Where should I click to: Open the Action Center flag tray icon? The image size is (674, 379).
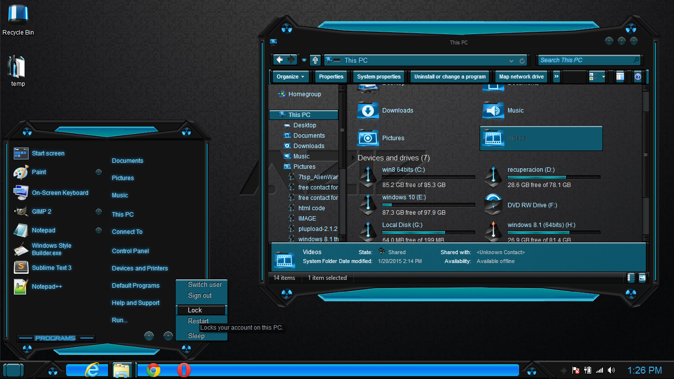575,370
